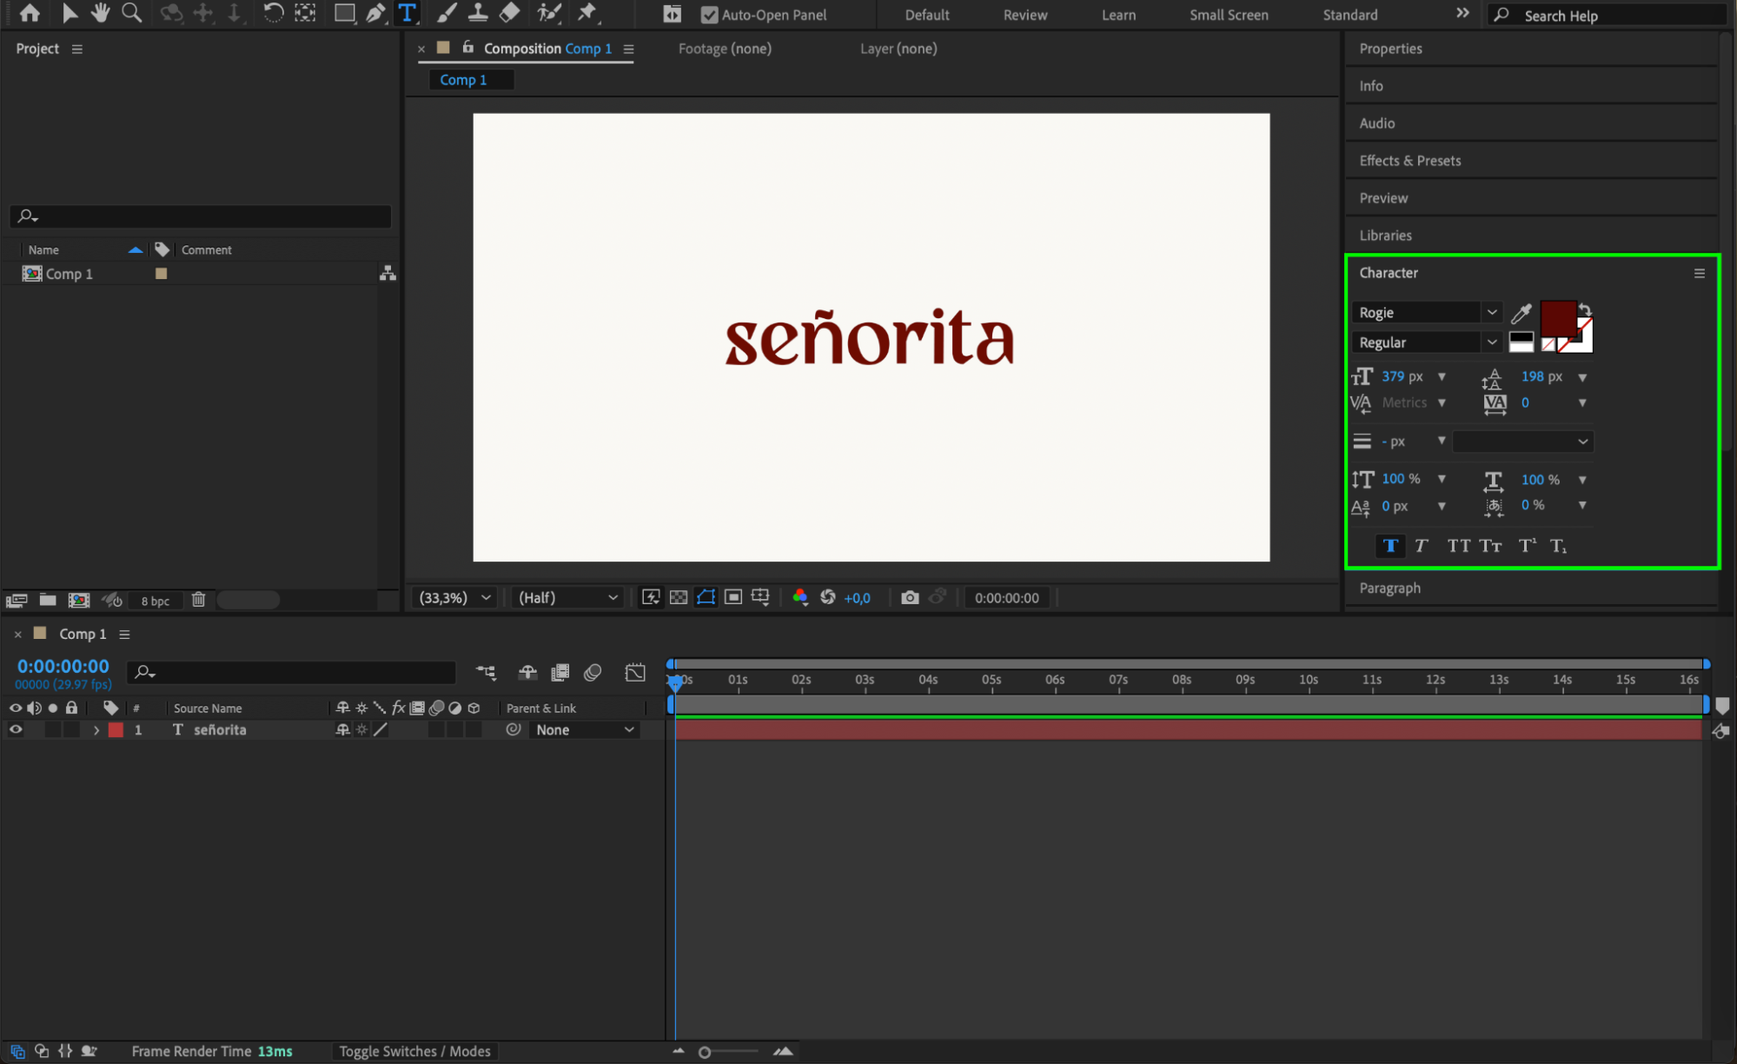Viewport: 1737px width, 1064px height.
Task: Select the Pen tool
Action: click(375, 13)
